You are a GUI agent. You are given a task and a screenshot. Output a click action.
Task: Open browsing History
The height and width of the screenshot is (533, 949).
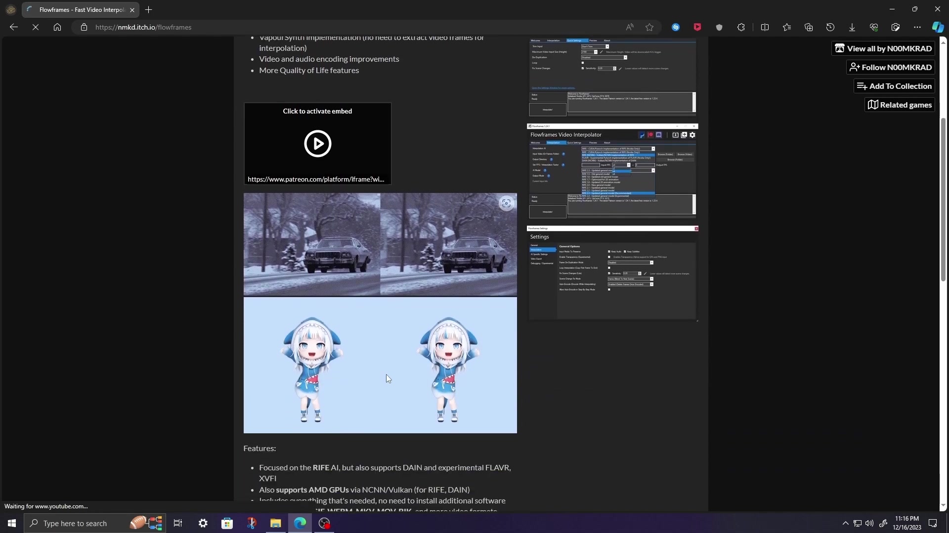click(x=830, y=27)
